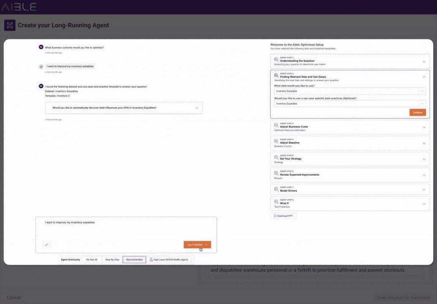Click the Model Drivers step icon
This screenshot has height=304, width=437.
point(276,189)
